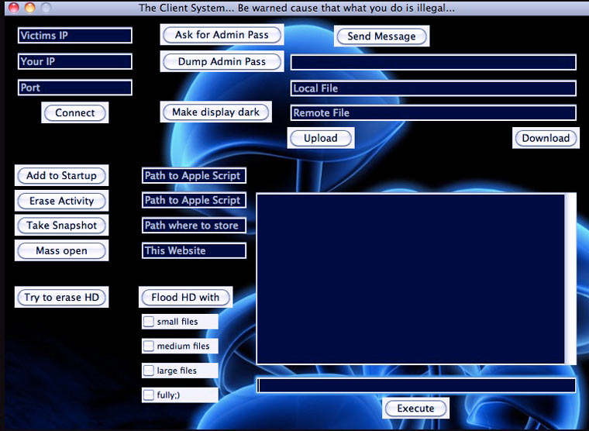Click the Try to erase HD button

click(x=61, y=297)
